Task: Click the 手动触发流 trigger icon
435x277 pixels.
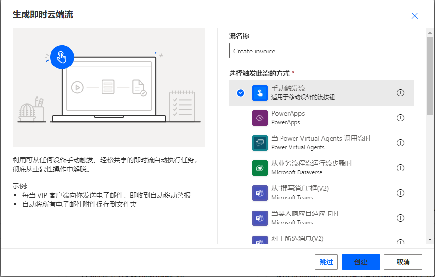Action: coord(260,93)
